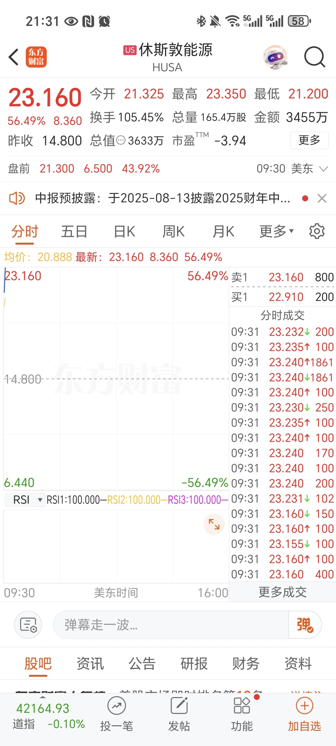Viewport: 336px width, 746px height.
Task: Expand the 道指 index bar arrow
Action: (43, 697)
